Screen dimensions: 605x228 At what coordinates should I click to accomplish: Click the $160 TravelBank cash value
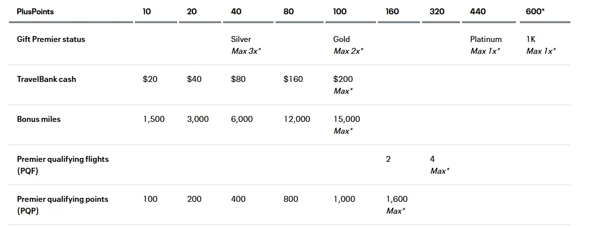coord(293,79)
